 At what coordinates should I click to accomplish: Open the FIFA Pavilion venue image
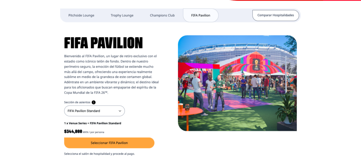tap(237, 83)
